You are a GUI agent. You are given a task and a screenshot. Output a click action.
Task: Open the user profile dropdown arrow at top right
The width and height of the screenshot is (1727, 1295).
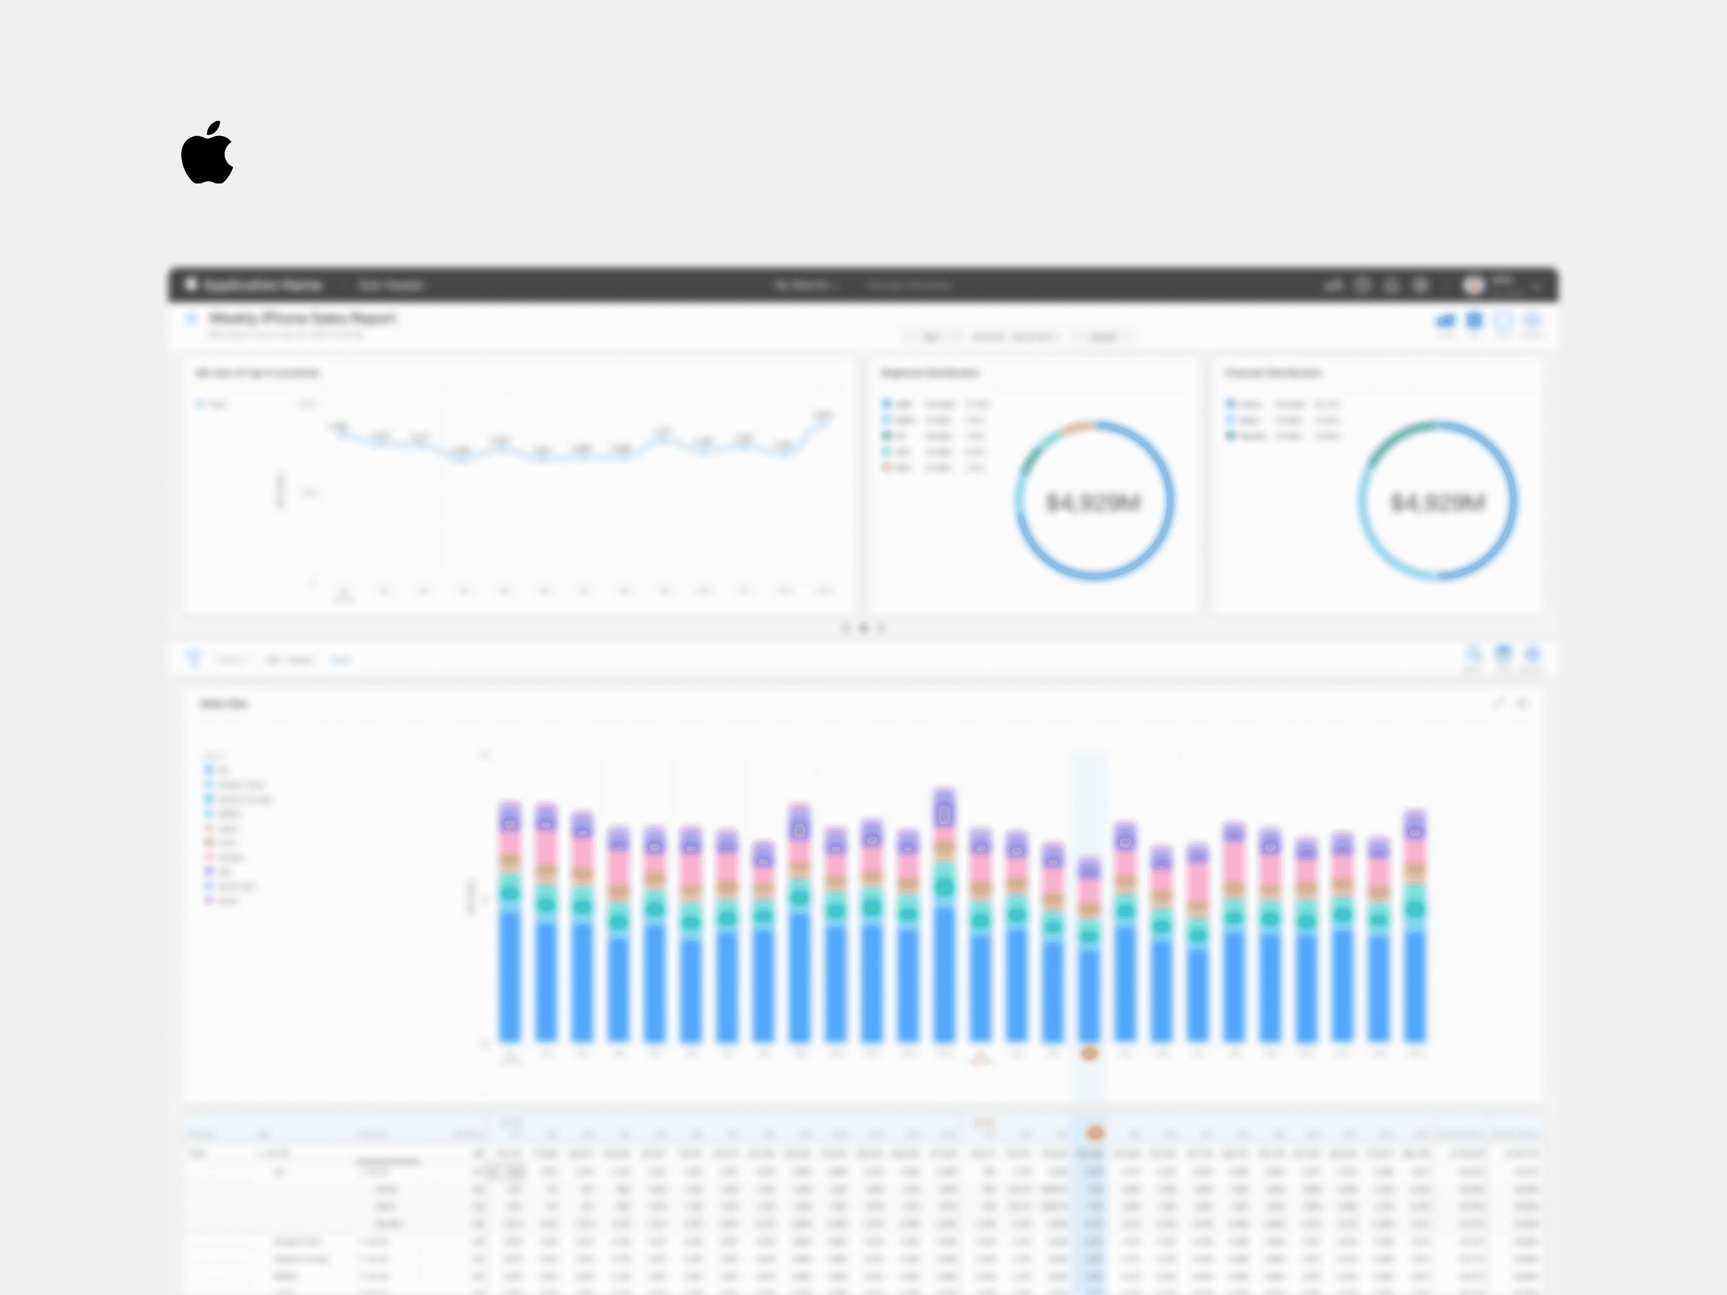(1536, 287)
